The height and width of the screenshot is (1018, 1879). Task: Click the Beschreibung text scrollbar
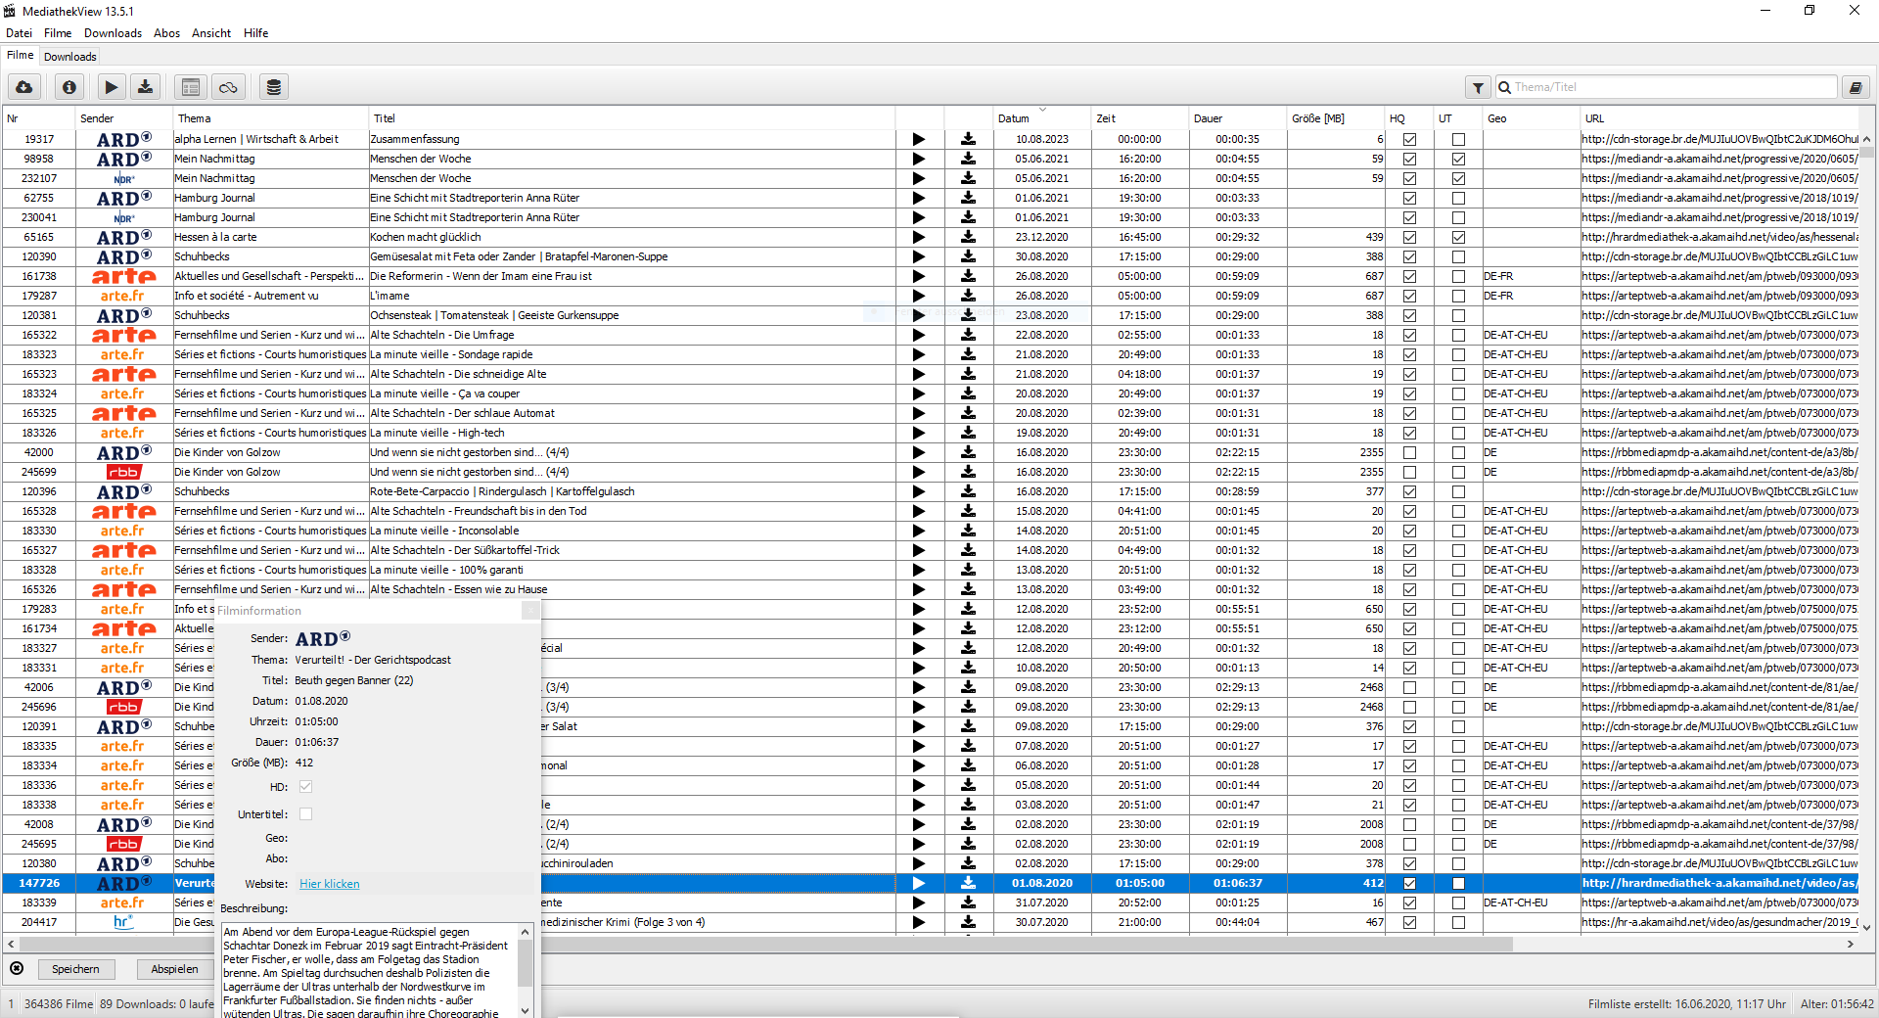pyautogui.click(x=526, y=964)
